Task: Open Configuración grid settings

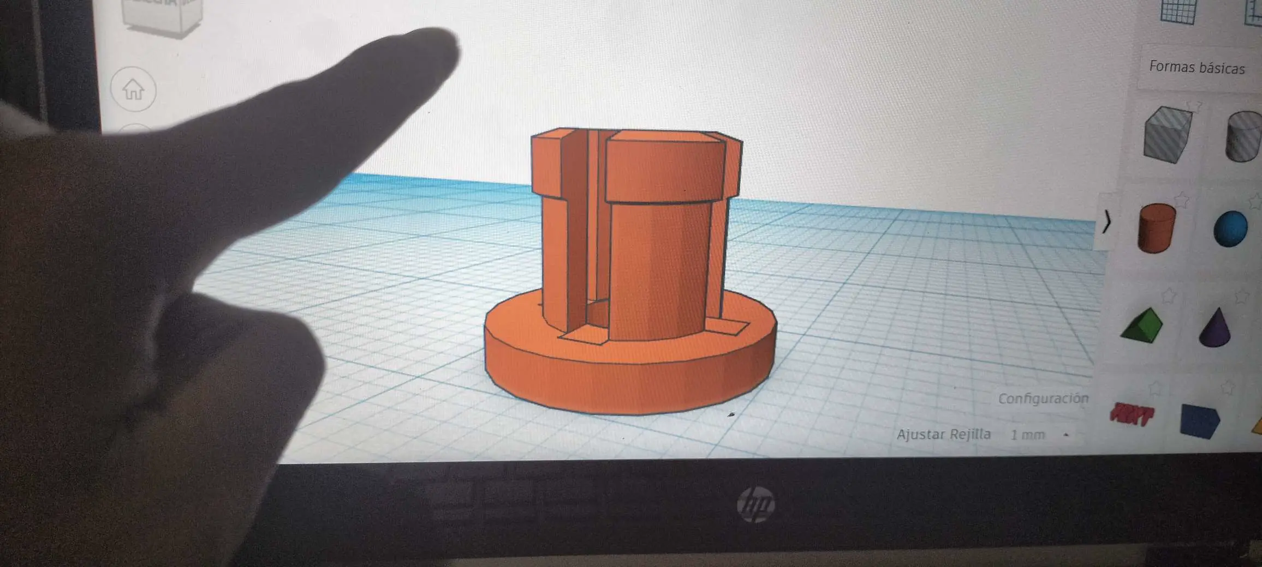Action: tap(1043, 399)
